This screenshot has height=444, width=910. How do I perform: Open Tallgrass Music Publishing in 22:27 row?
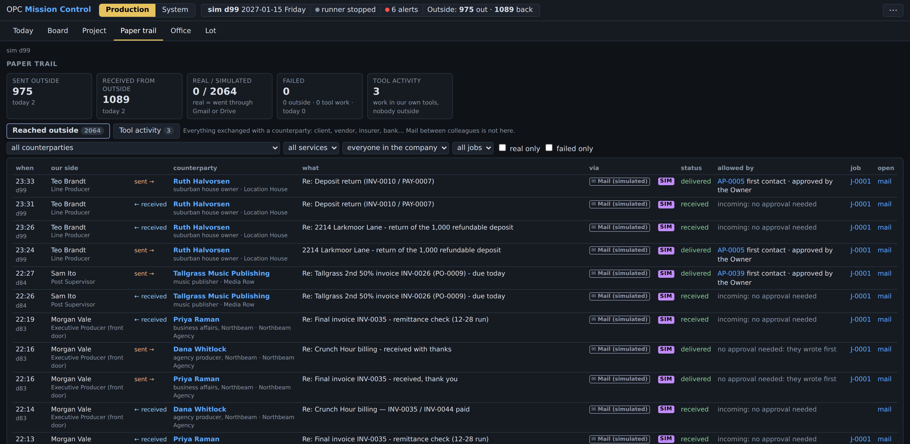click(x=221, y=273)
